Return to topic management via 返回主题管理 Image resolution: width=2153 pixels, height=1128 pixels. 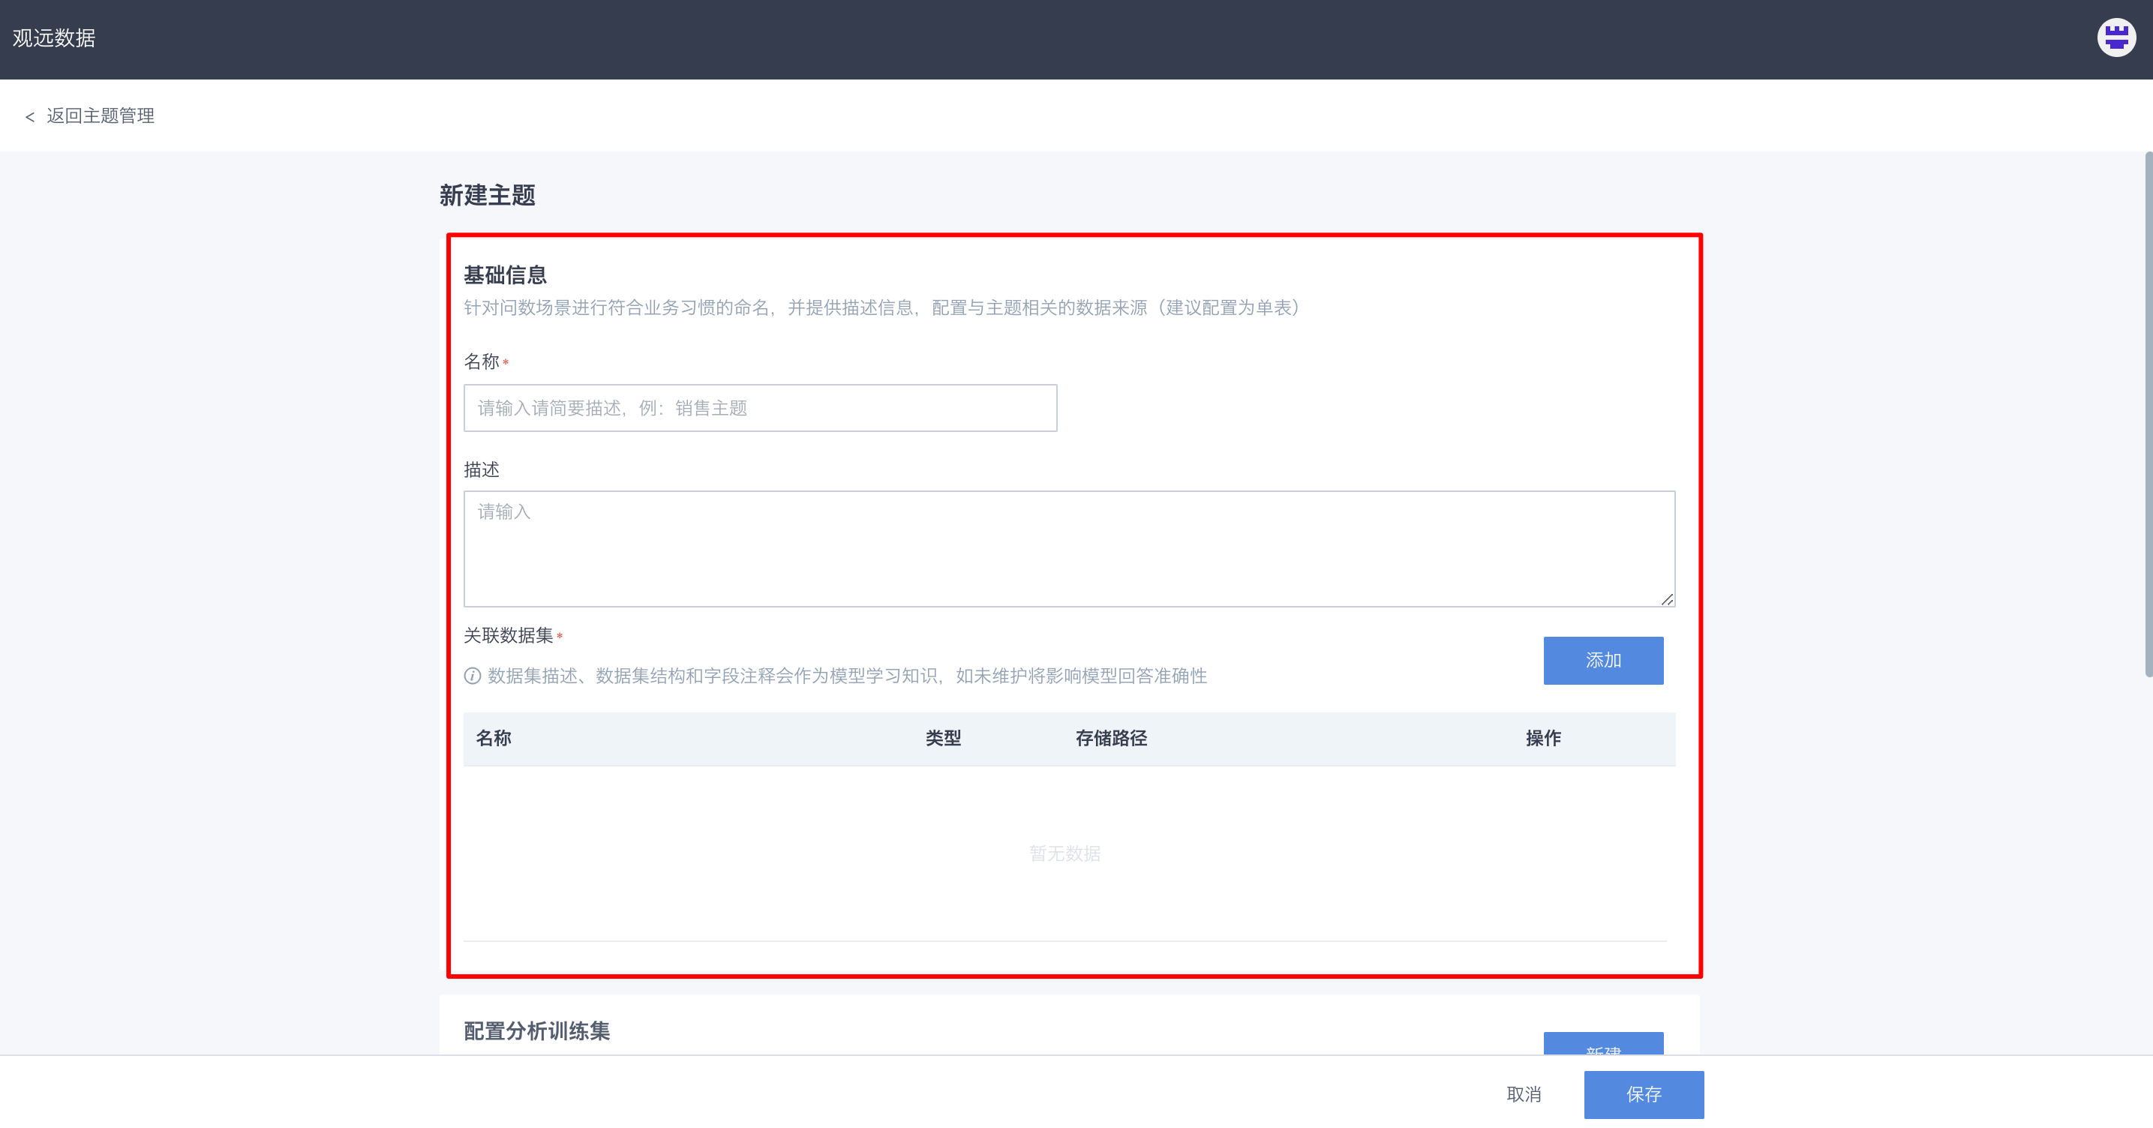101,116
